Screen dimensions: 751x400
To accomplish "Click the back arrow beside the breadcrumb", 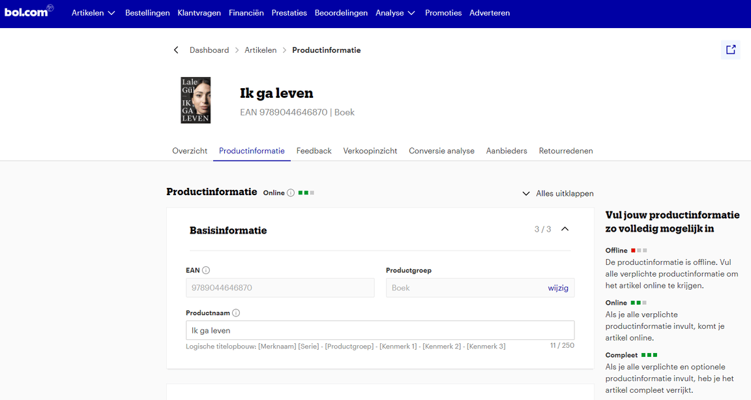I will [175, 50].
